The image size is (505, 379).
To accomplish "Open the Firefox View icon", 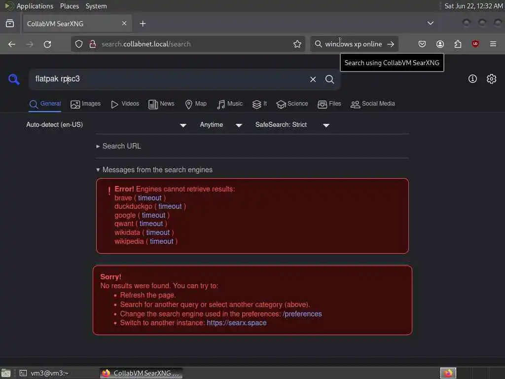I will (x=10, y=24).
